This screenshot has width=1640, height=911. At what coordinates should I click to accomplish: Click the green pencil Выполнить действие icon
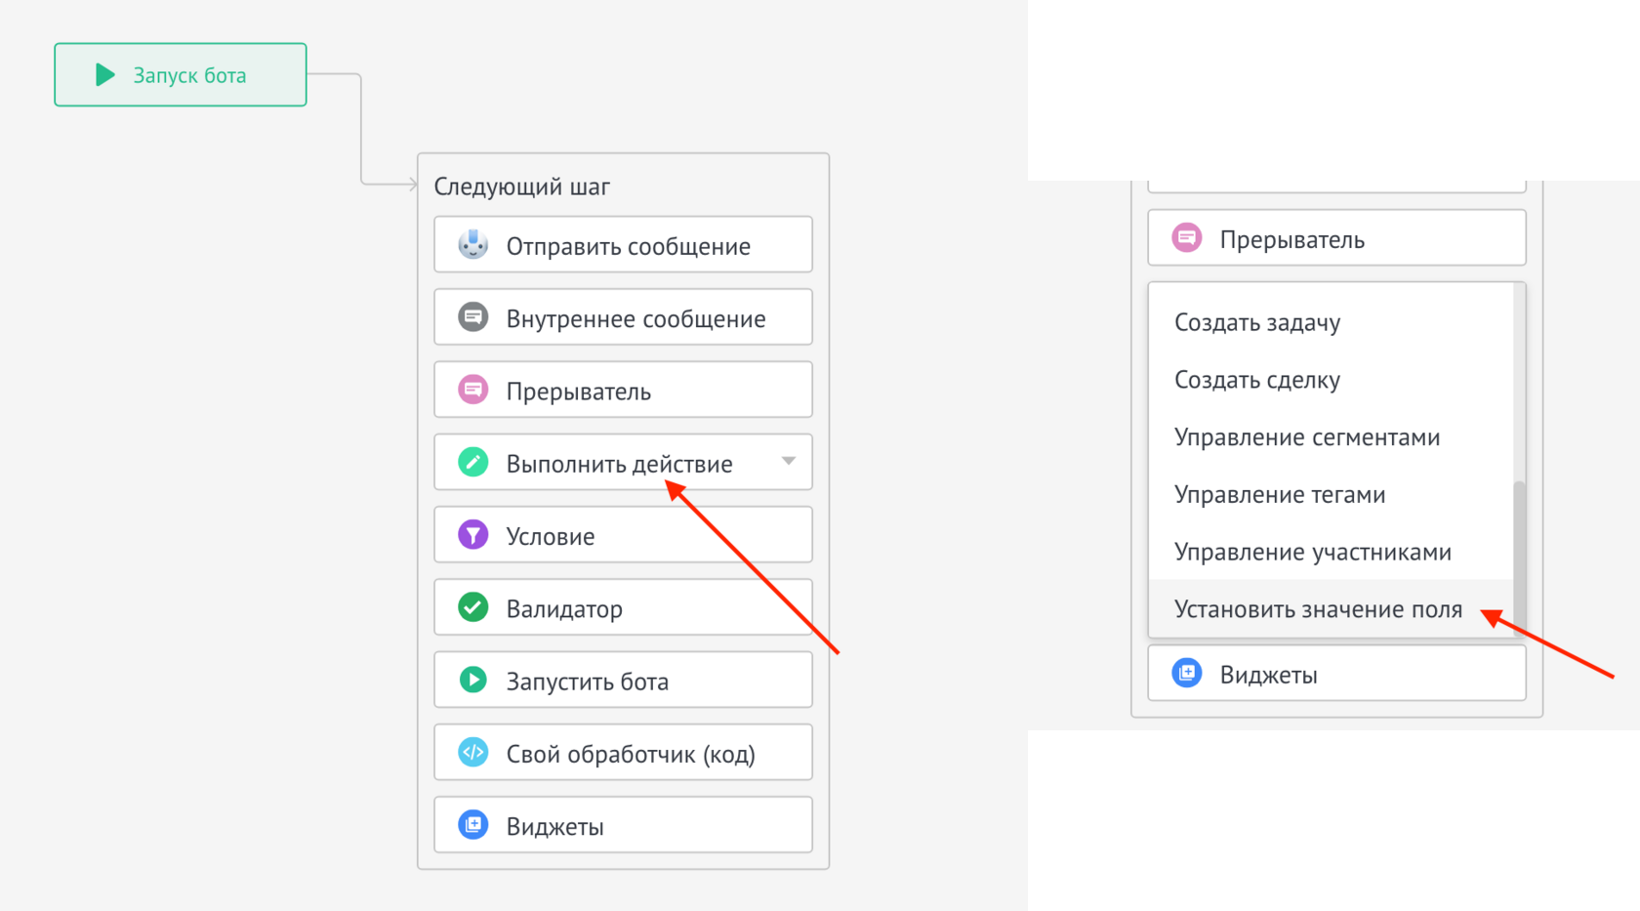[473, 463]
